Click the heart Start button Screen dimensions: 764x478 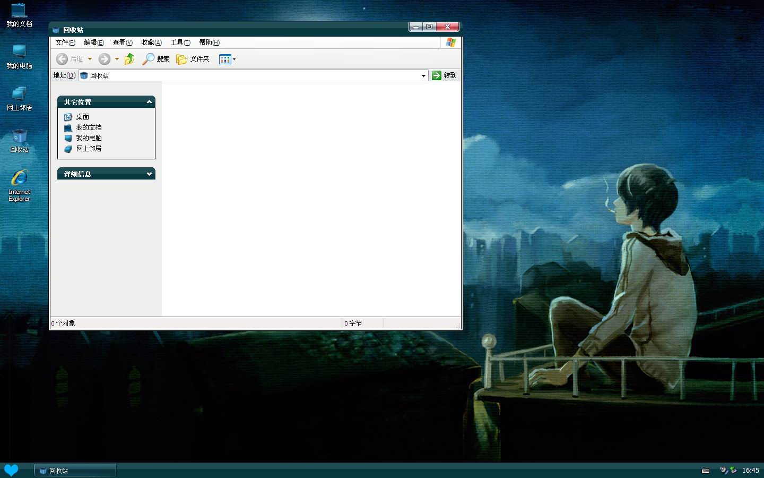tap(11, 470)
